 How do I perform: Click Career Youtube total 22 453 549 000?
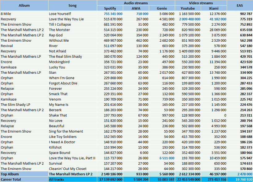pos(188,179)
